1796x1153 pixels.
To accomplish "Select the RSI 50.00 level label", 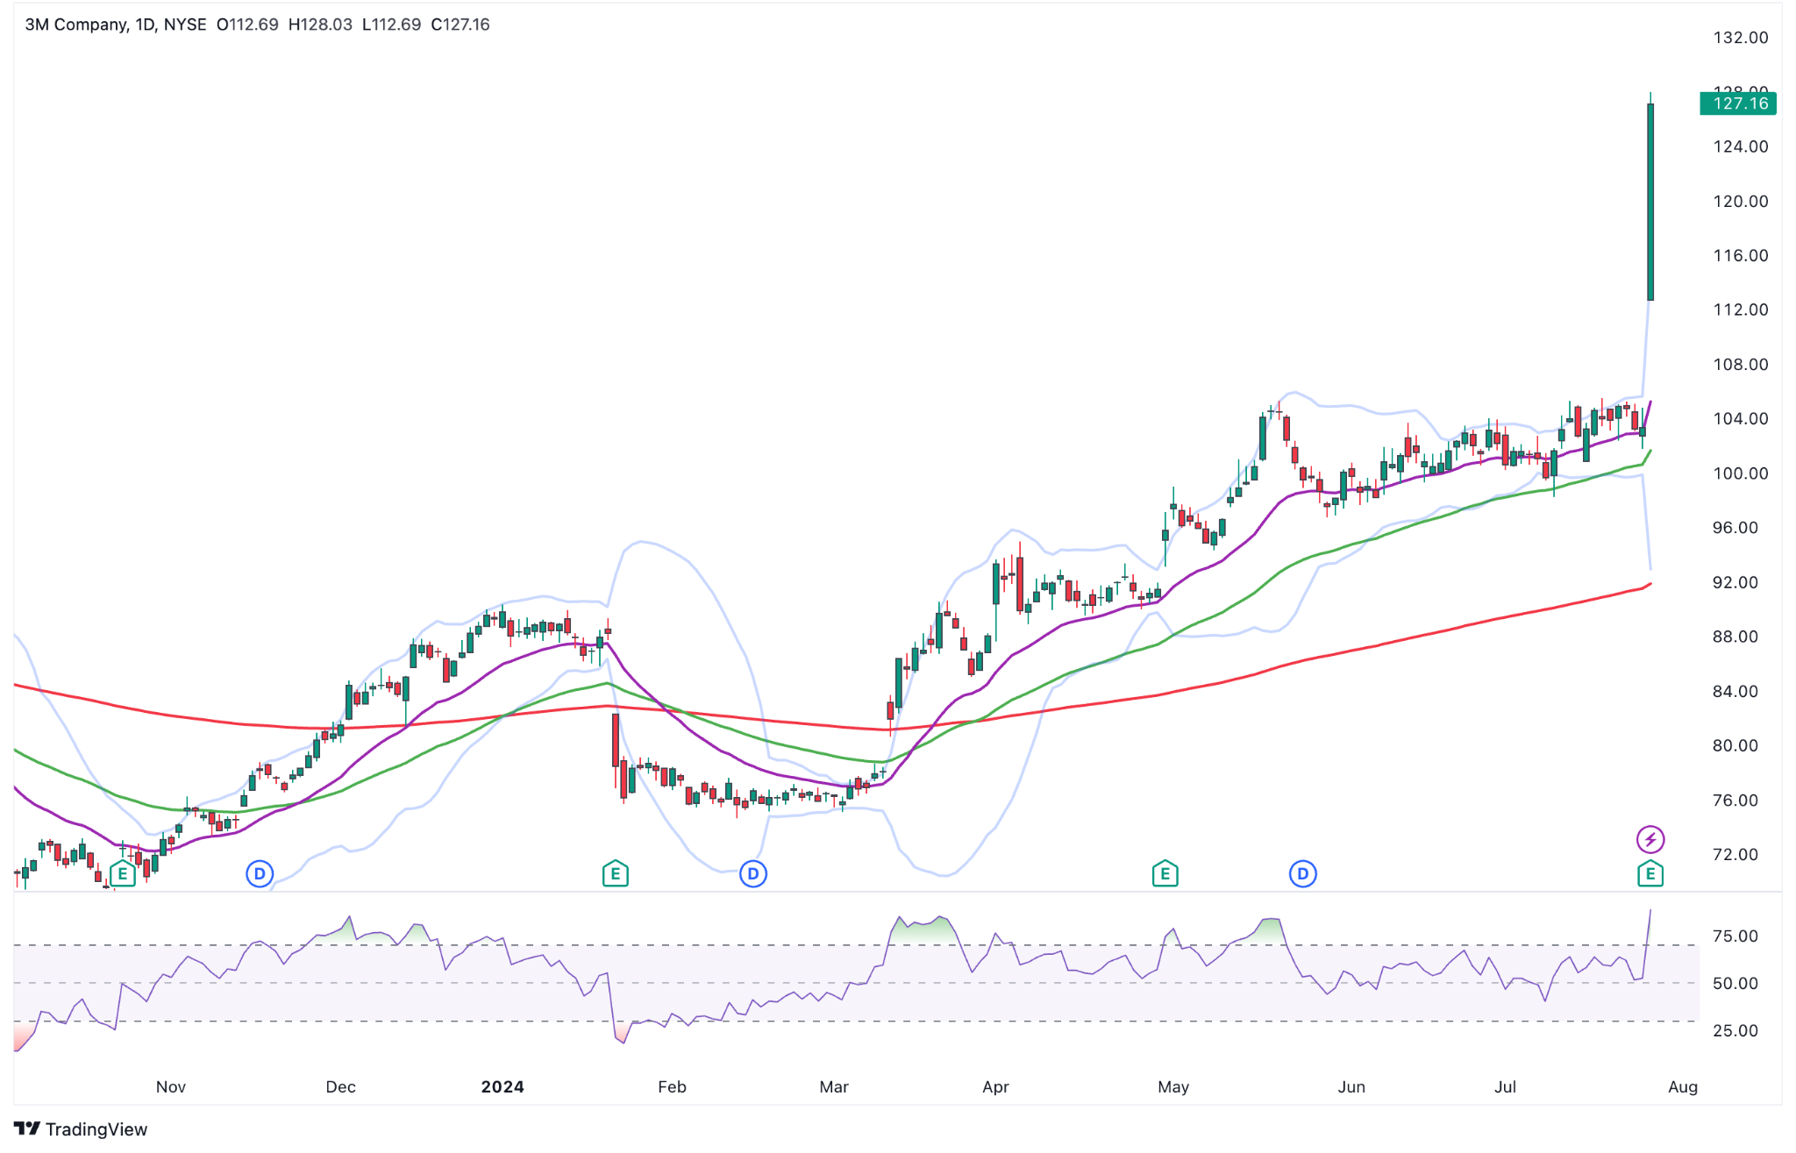I will tap(1735, 983).
